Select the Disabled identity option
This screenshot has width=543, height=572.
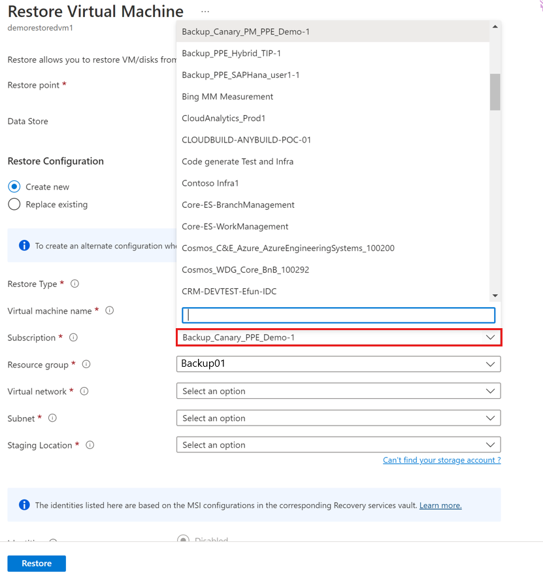(185, 540)
